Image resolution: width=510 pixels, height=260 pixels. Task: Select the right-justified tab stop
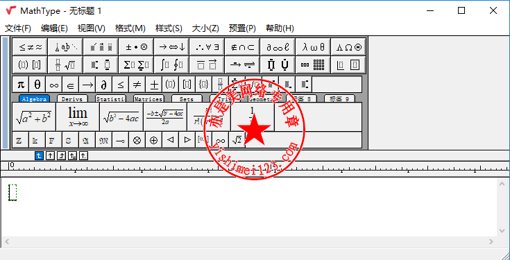pyautogui.click(x=62, y=156)
